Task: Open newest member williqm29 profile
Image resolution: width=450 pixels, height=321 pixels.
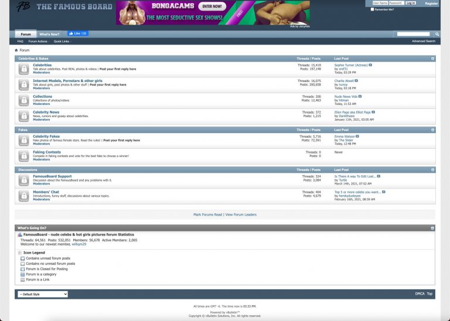Action: pyautogui.click(x=79, y=244)
